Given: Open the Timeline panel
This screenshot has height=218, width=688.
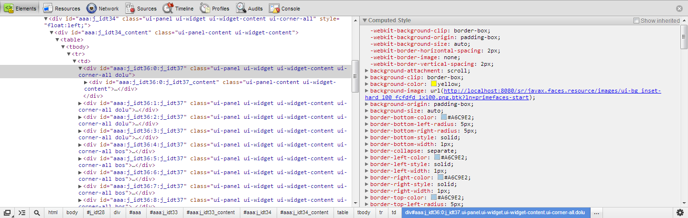Looking at the screenshot, I should tap(178, 8).
